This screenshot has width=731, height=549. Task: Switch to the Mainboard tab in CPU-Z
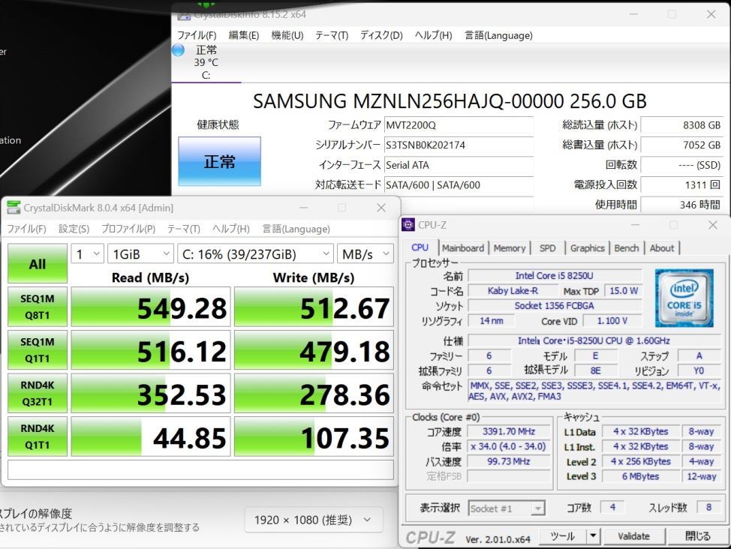point(463,248)
